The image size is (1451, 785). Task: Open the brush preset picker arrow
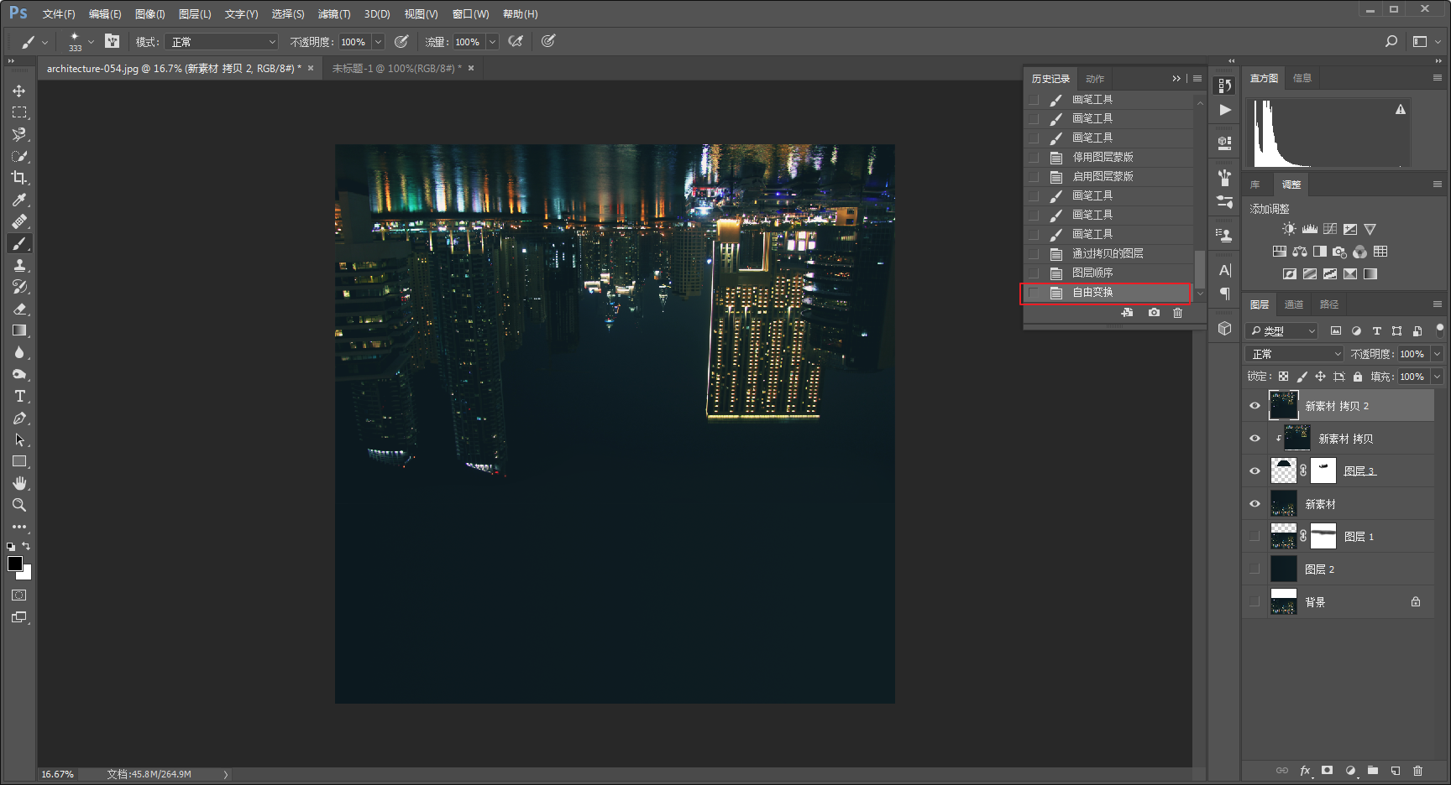point(91,40)
